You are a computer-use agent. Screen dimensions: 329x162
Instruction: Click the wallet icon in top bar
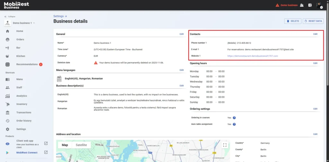coord(310,5)
